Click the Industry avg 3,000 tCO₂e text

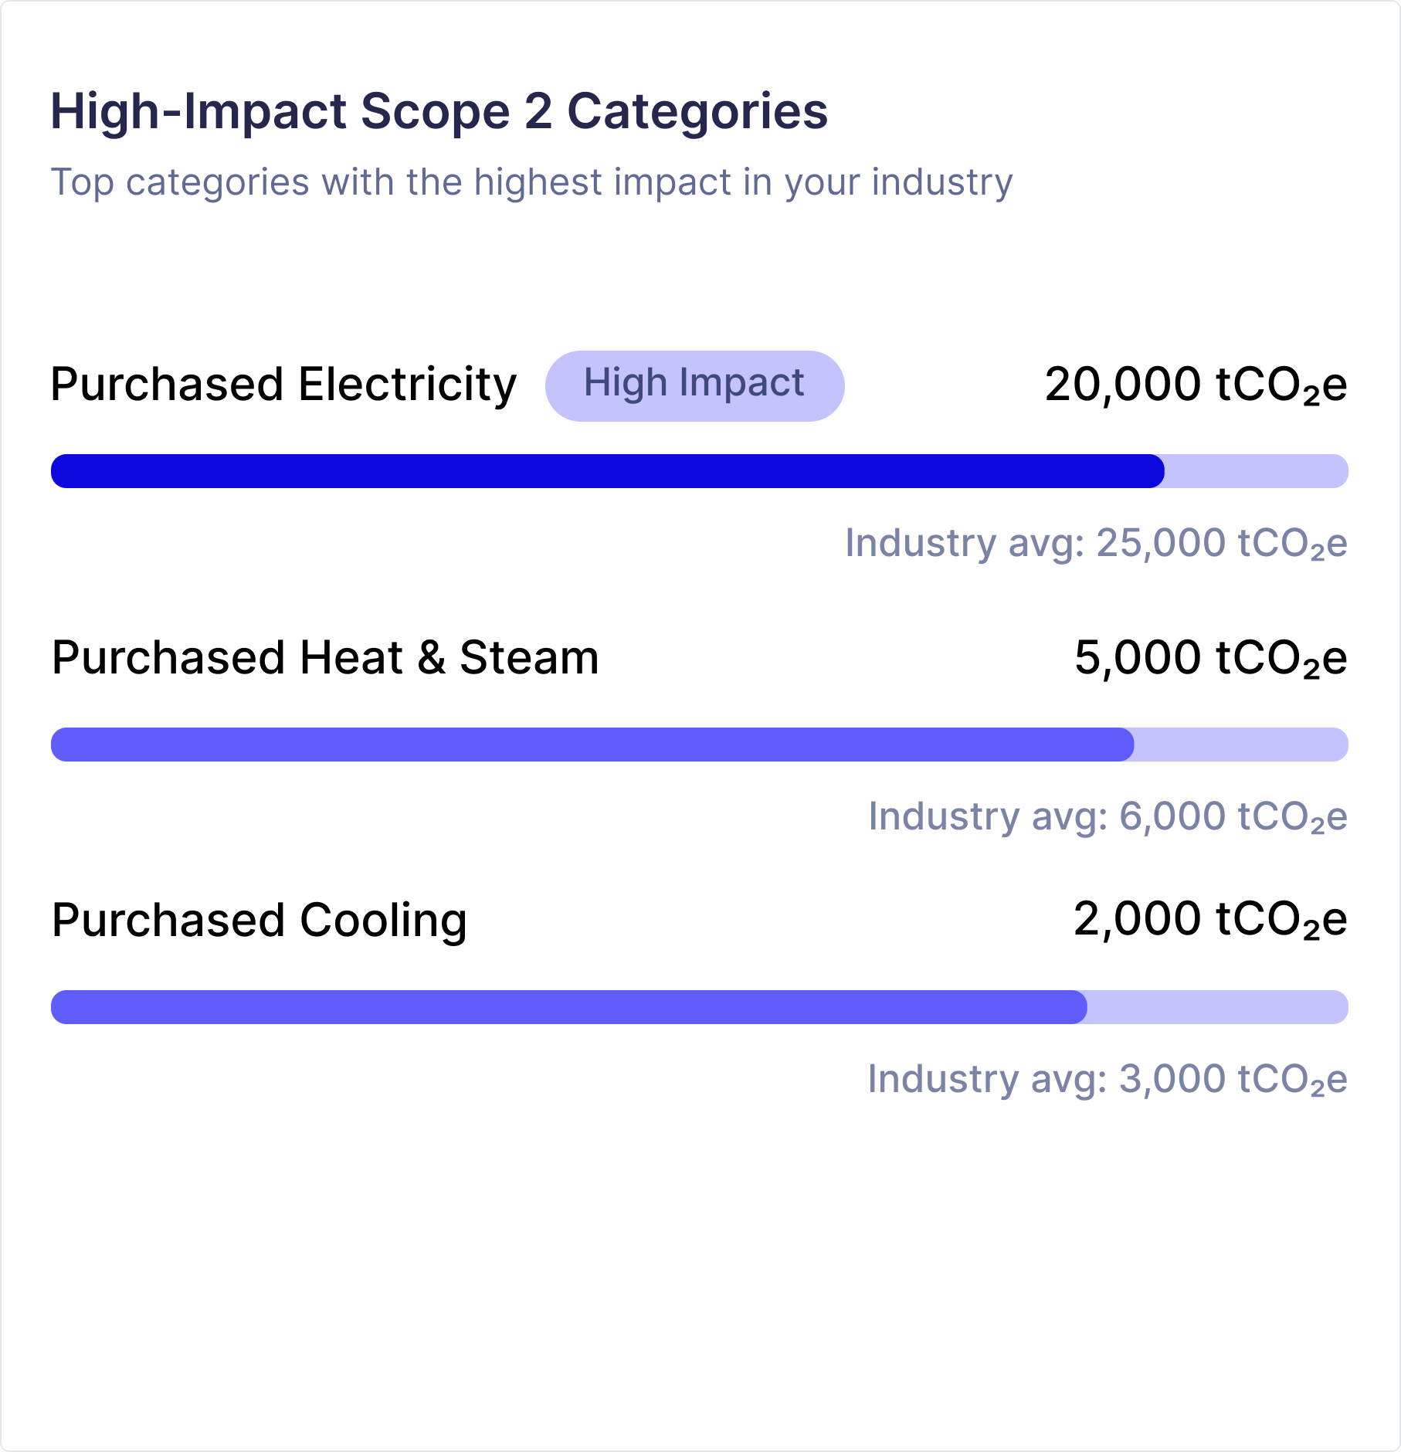(1108, 1079)
